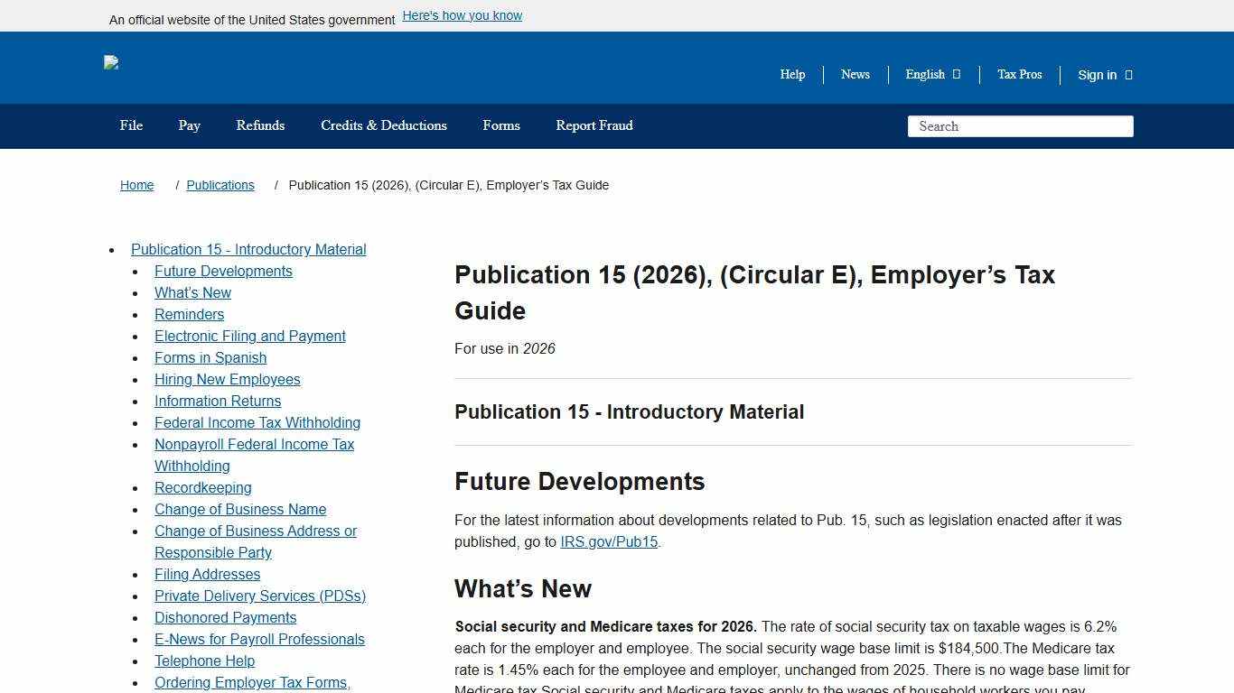
Task: Open the File menu in navigation
Action: [x=131, y=125]
